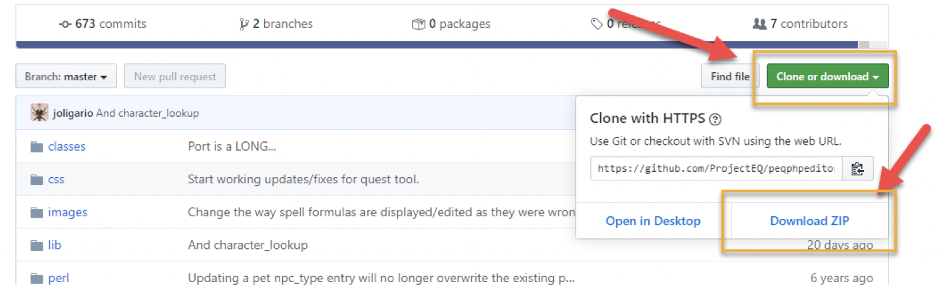Select the HTTPS clone URL field

pyautogui.click(x=716, y=169)
